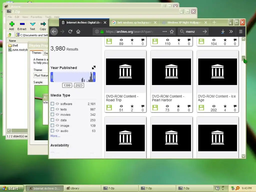Open the 7-Zip Tools menu

coord(48,17)
